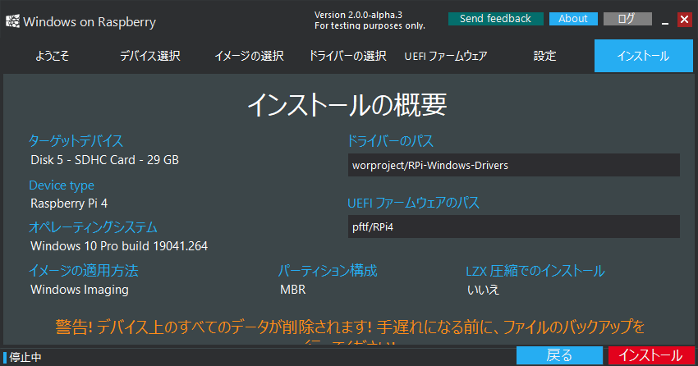The width and height of the screenshot is (698, 366).
Task: Click the LZX 圧縮でのインストール label
Action: click(535, 270)
